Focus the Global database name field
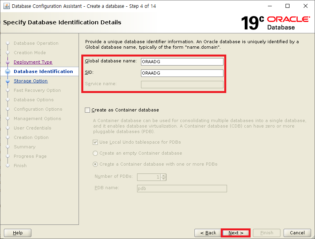The width and height of the screenshot is (315, 239). pos(182,62)
